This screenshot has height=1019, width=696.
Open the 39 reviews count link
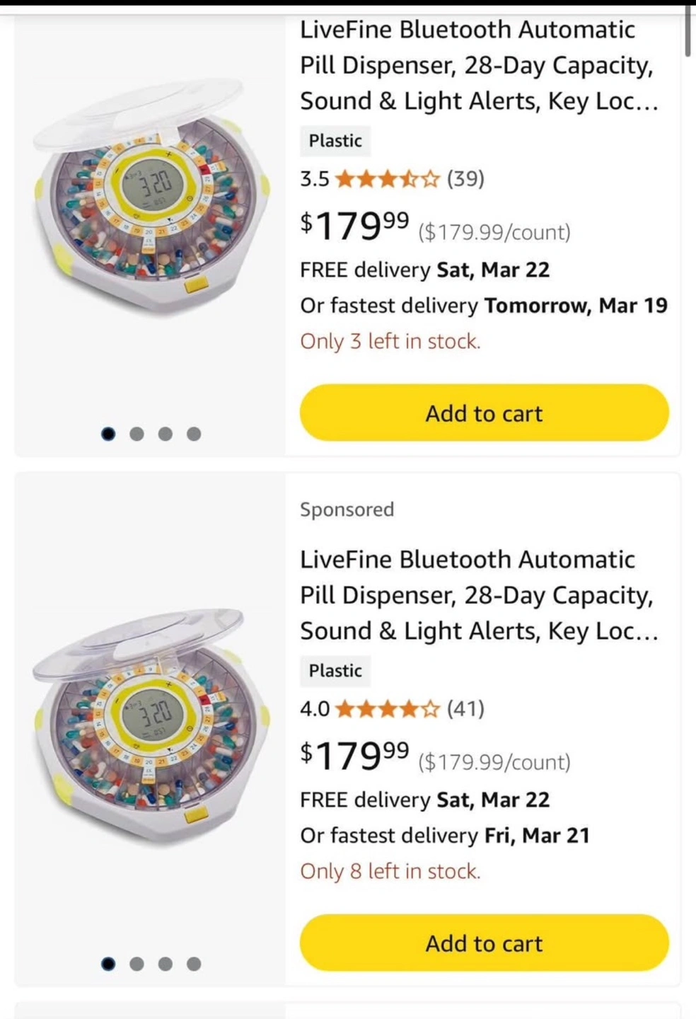(x=465, y=179)
